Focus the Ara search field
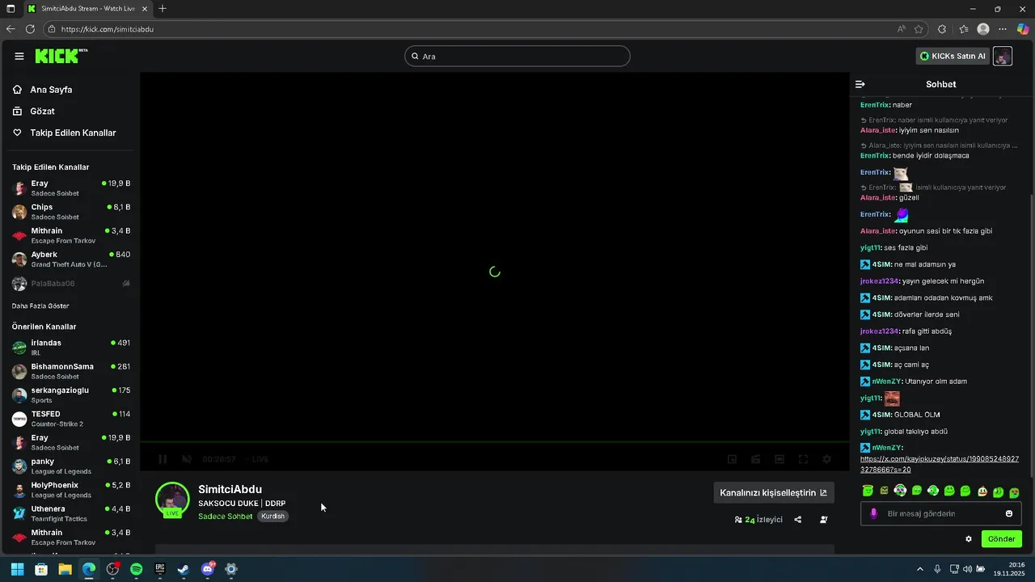This screenshot has height=582, width=1035. click(517, 56)
